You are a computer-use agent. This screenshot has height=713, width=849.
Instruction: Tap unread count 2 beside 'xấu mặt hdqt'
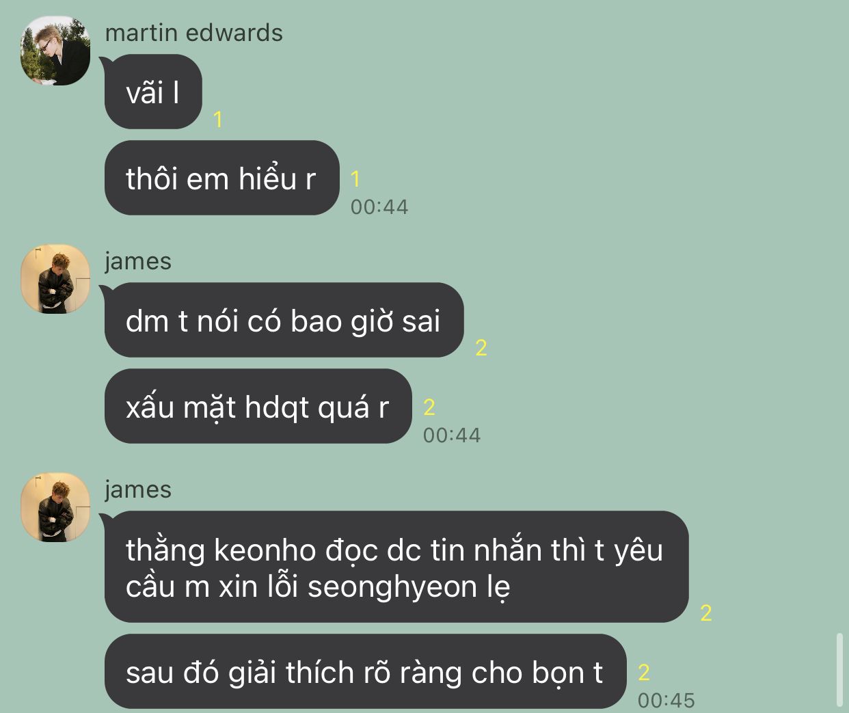[429, 407]
